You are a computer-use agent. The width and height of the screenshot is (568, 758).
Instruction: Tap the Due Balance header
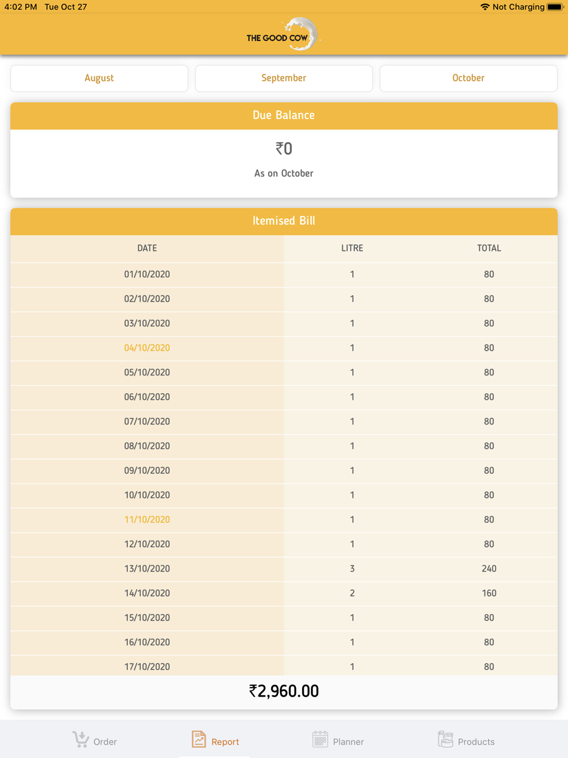coord(284,115)
